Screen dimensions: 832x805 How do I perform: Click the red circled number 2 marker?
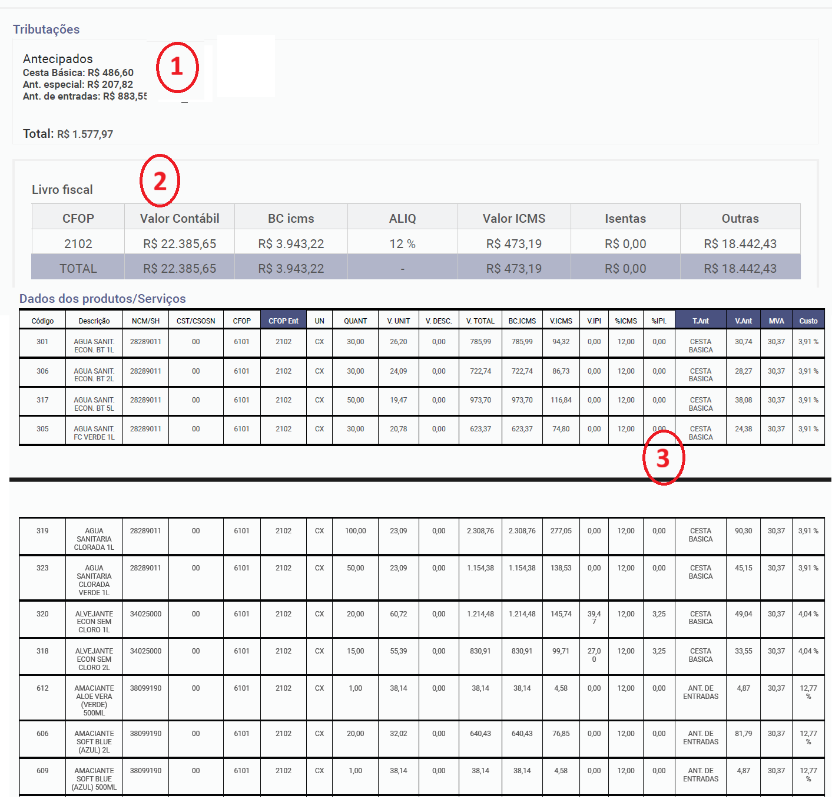160,181
